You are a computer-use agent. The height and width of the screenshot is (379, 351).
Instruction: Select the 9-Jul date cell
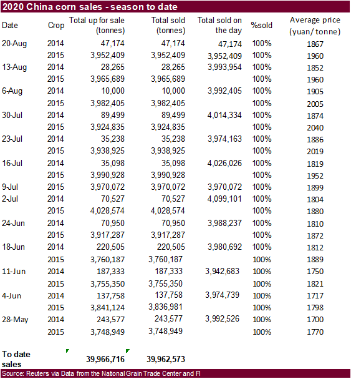[x=10, y=187]
